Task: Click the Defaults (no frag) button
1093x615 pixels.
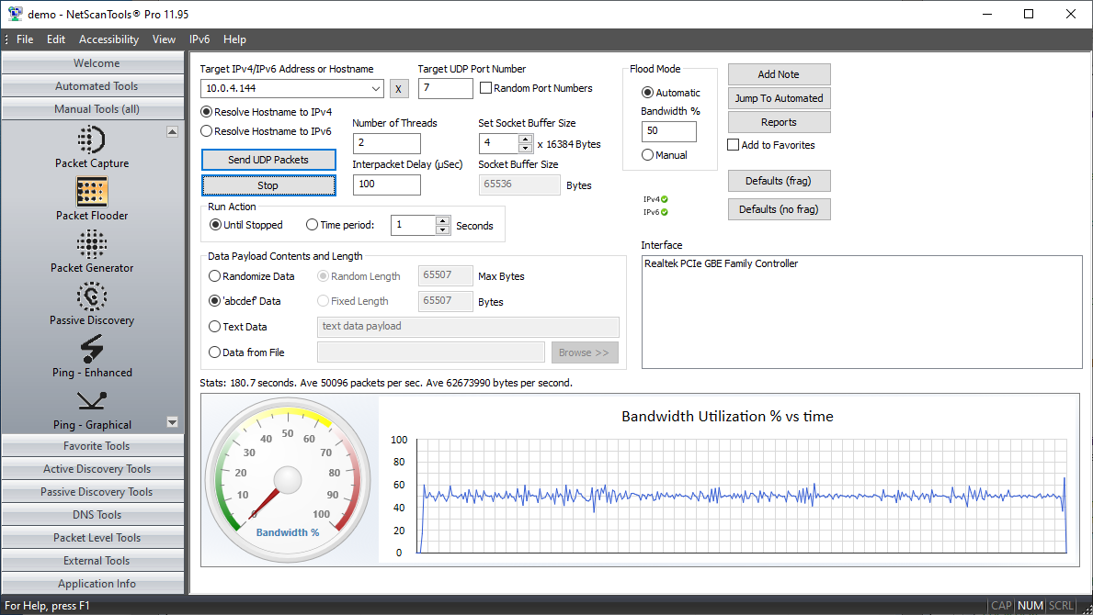Action: pos(779,209)
